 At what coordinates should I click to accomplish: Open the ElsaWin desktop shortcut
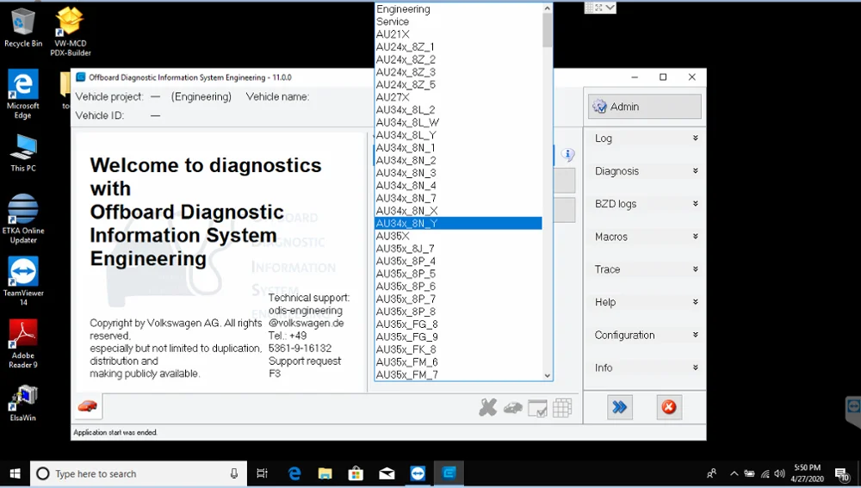coord(23,403)
